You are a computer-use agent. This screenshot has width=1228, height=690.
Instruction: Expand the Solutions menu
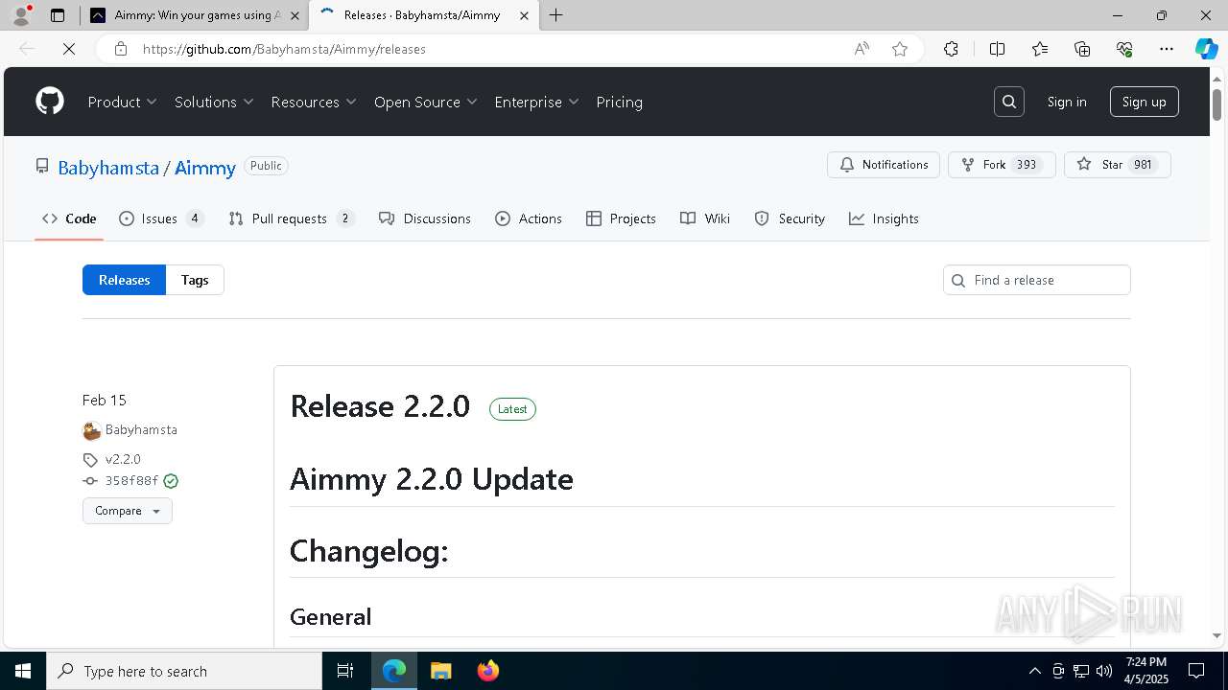[x=214, y=102]
